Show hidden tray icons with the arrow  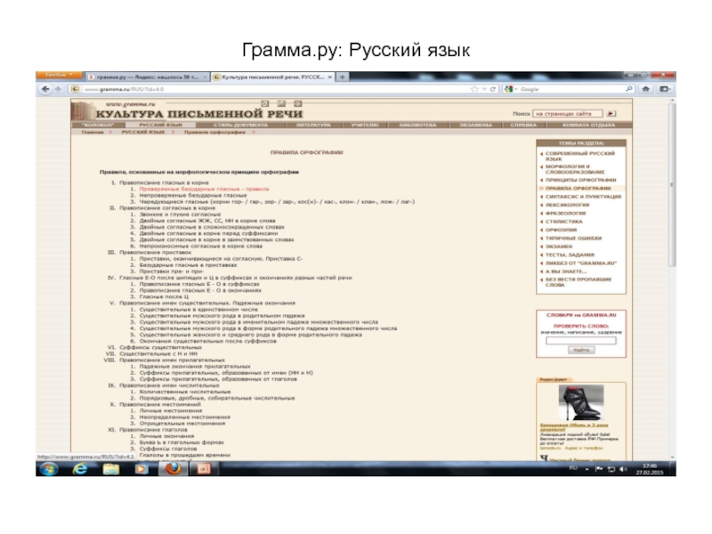tap(587, 469)
